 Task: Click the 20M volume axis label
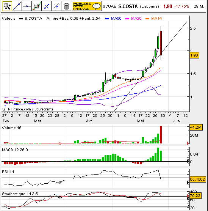click(194, 135)
